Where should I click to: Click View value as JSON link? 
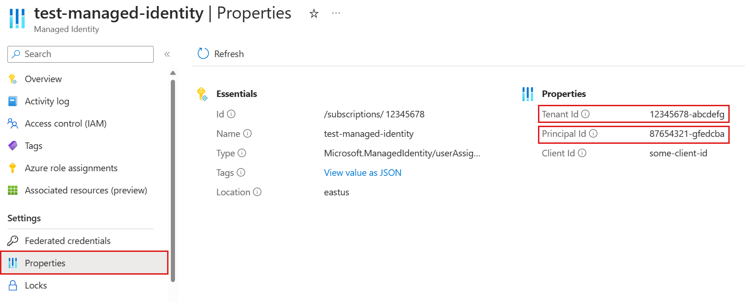(363, 173)
